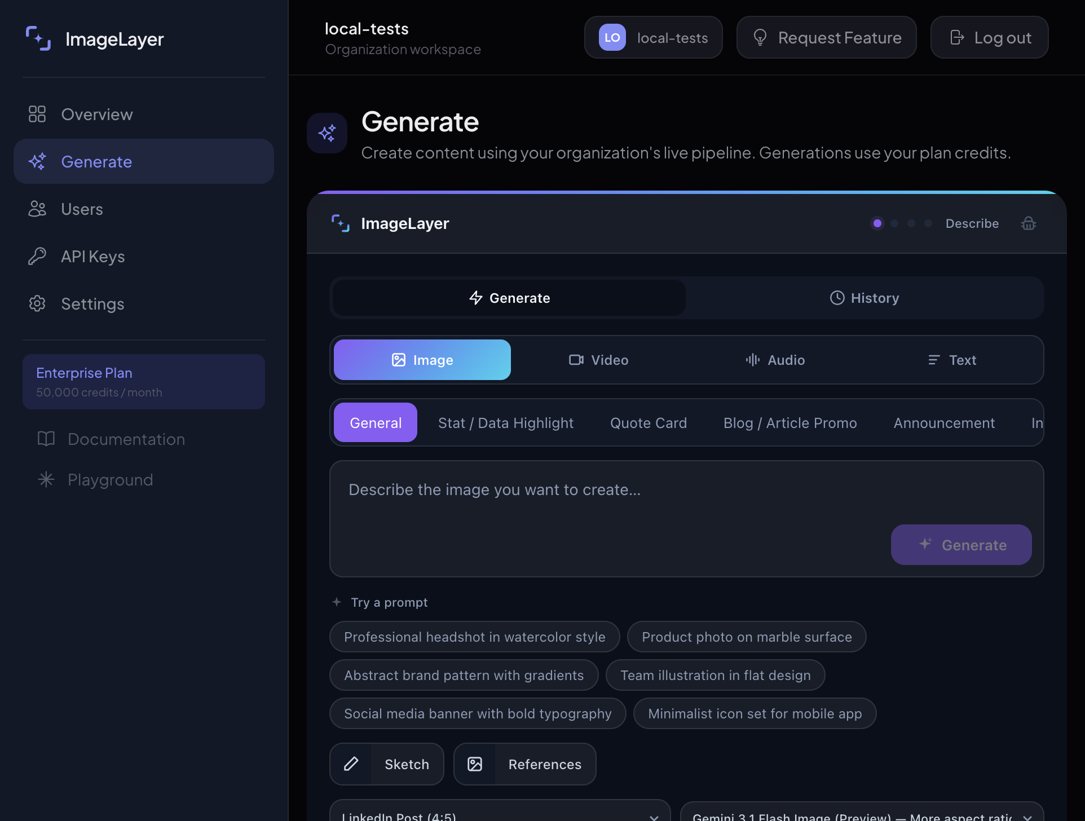Image resolution: width=1085 pixels, height=821 pixels.
Task: Choose the Announcement template
Action: [944, 423]
